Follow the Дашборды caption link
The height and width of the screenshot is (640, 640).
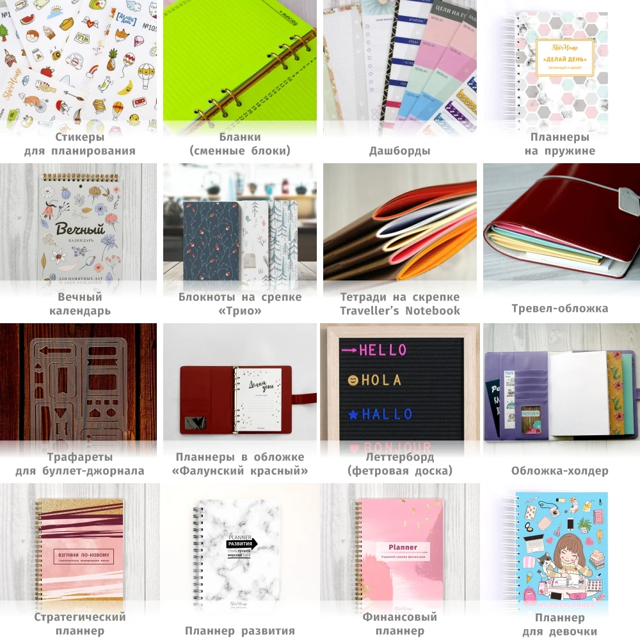pos(399,151)
